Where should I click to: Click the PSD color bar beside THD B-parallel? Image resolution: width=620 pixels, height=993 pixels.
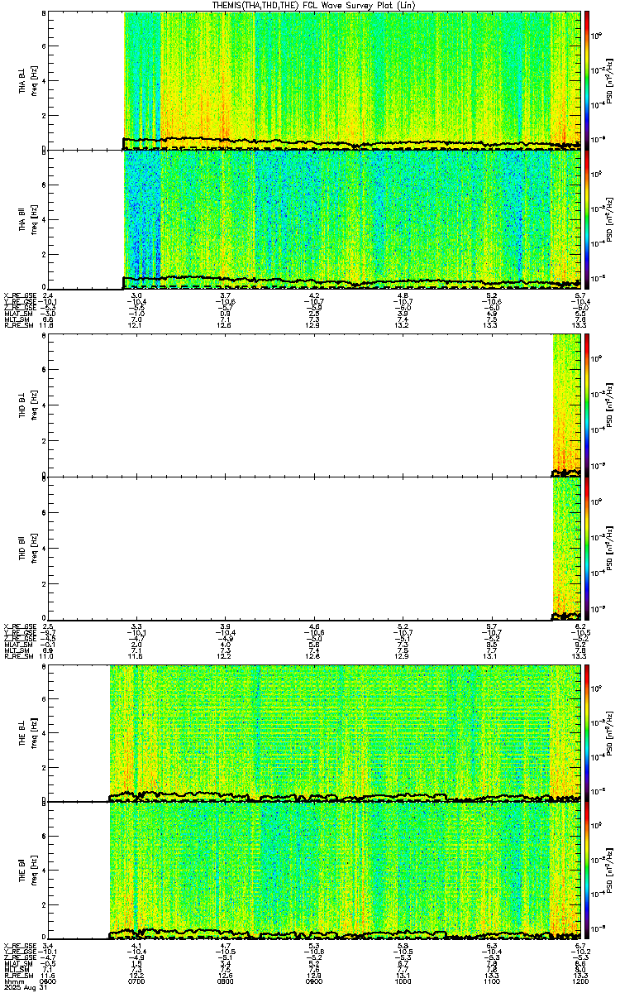pos(588,549)
